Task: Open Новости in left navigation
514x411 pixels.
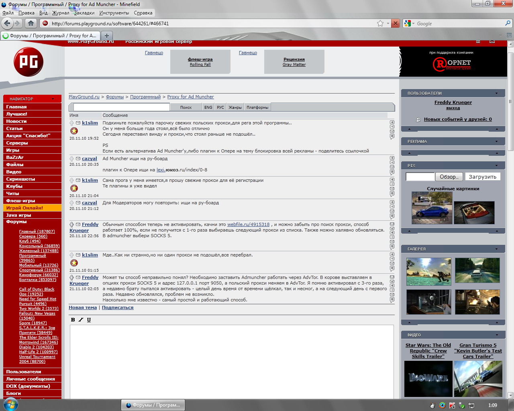Action: click(32, 121)
